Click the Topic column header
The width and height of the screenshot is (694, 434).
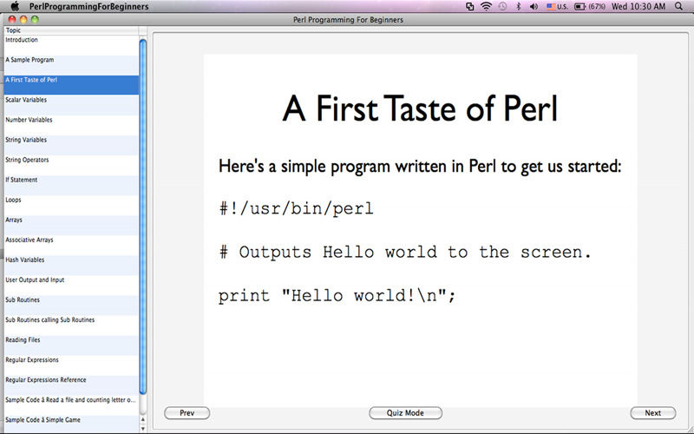pyautogui.click(x=71, y=30)
